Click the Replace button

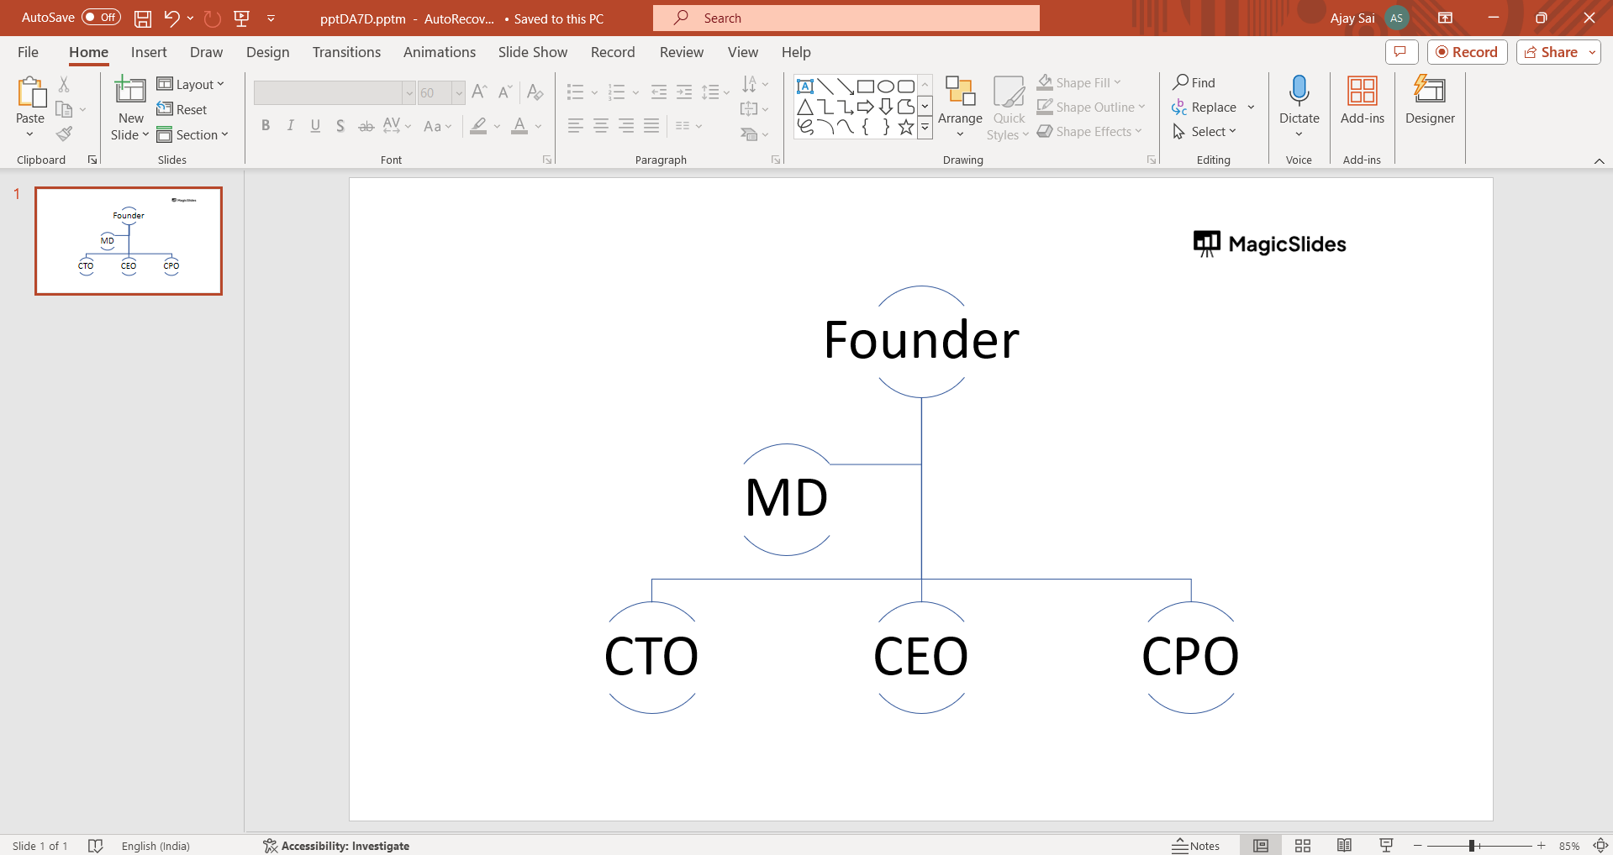(x=1204, y=107)
